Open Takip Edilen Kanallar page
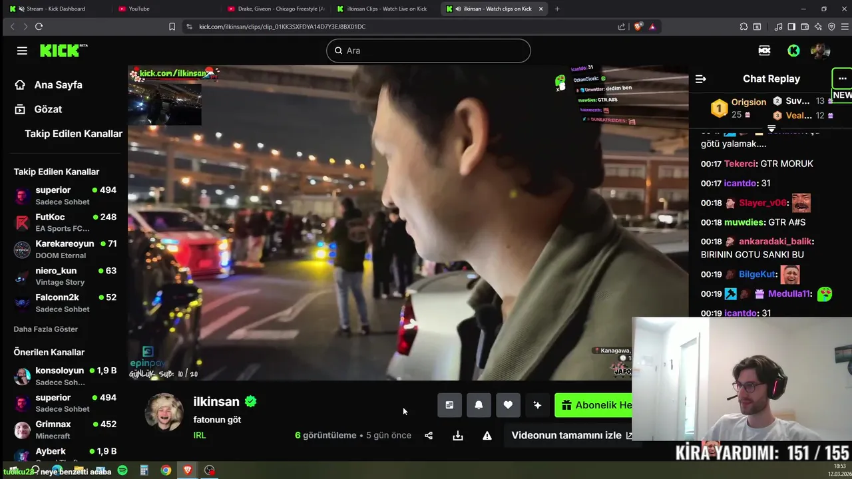This screenshot has width=852, height=479. tap(73, 134)
